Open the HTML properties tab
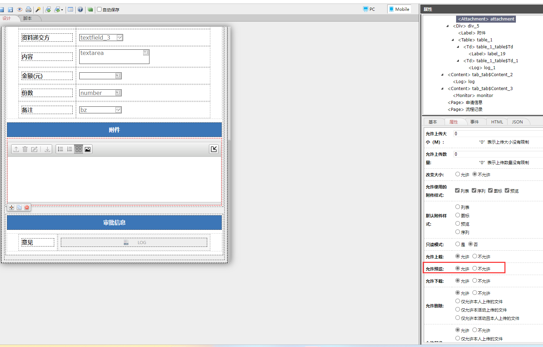The height and width of the screenshot is (347, 543). tap(497, 122)
